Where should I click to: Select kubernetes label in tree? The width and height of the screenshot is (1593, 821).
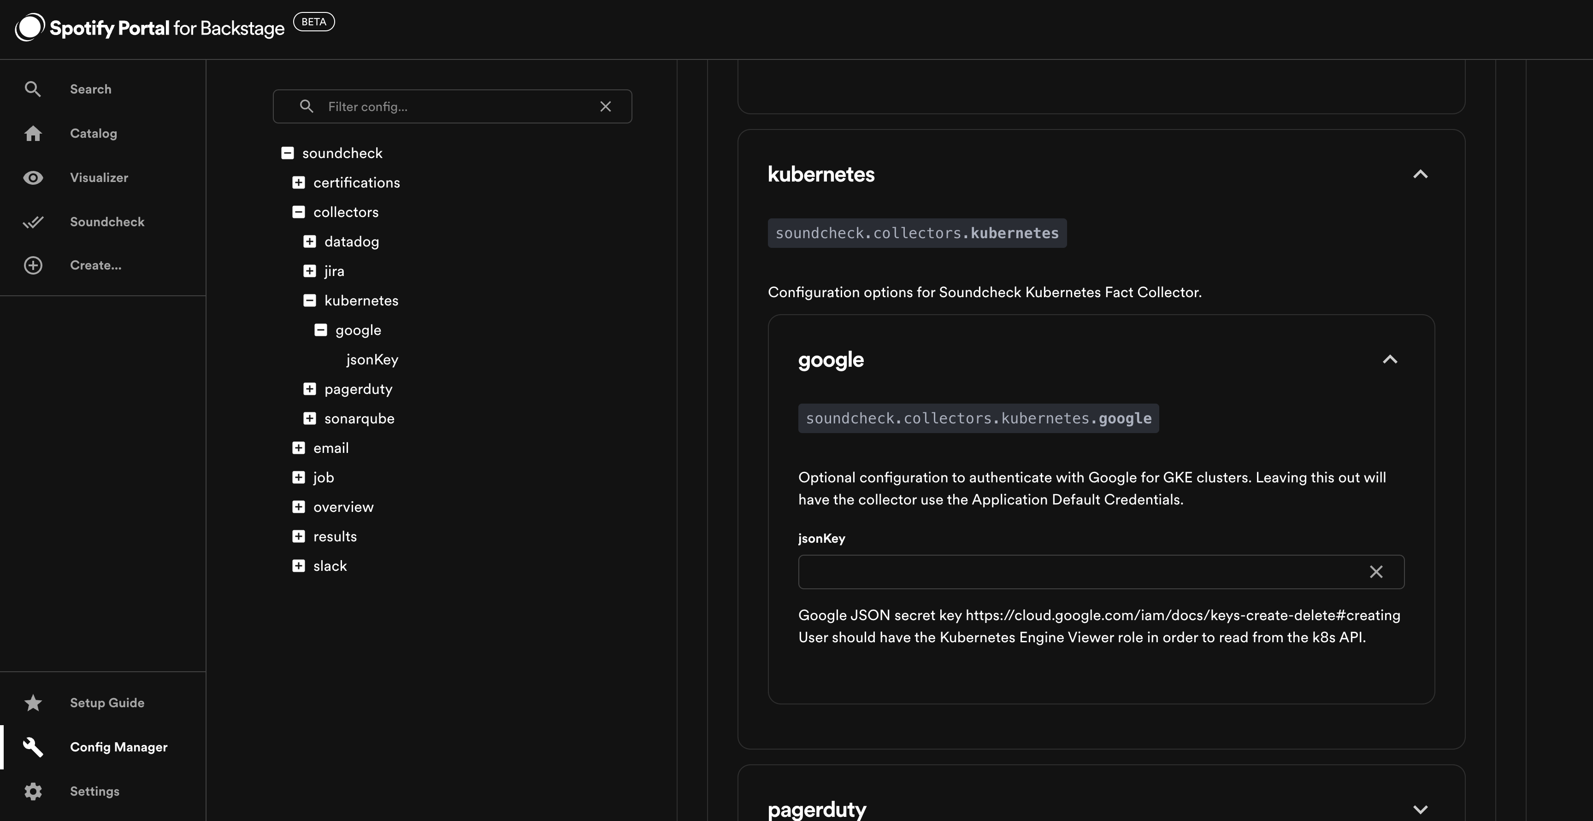(x=361, y=300)
